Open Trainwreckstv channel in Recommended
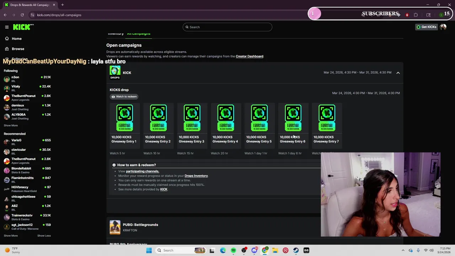 27,217
